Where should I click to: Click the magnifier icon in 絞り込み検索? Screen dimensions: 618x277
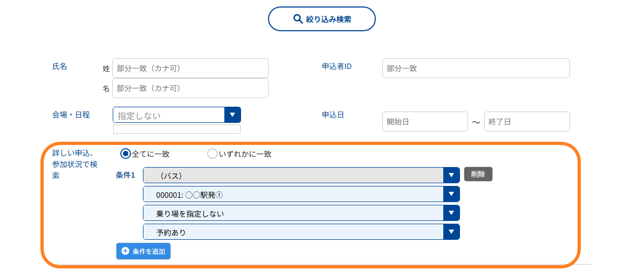click(298, 19)
